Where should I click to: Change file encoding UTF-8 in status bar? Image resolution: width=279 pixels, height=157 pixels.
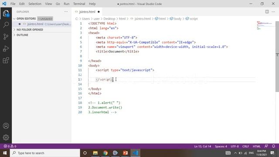[235, 147]
